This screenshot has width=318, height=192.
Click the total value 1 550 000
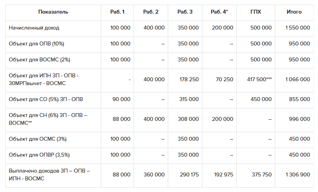[x=297, y=28]
